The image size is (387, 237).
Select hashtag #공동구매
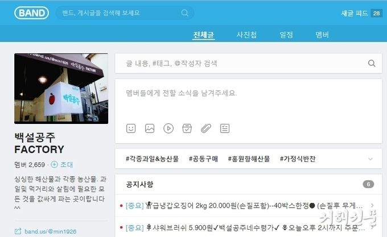(x=203, y=159)
